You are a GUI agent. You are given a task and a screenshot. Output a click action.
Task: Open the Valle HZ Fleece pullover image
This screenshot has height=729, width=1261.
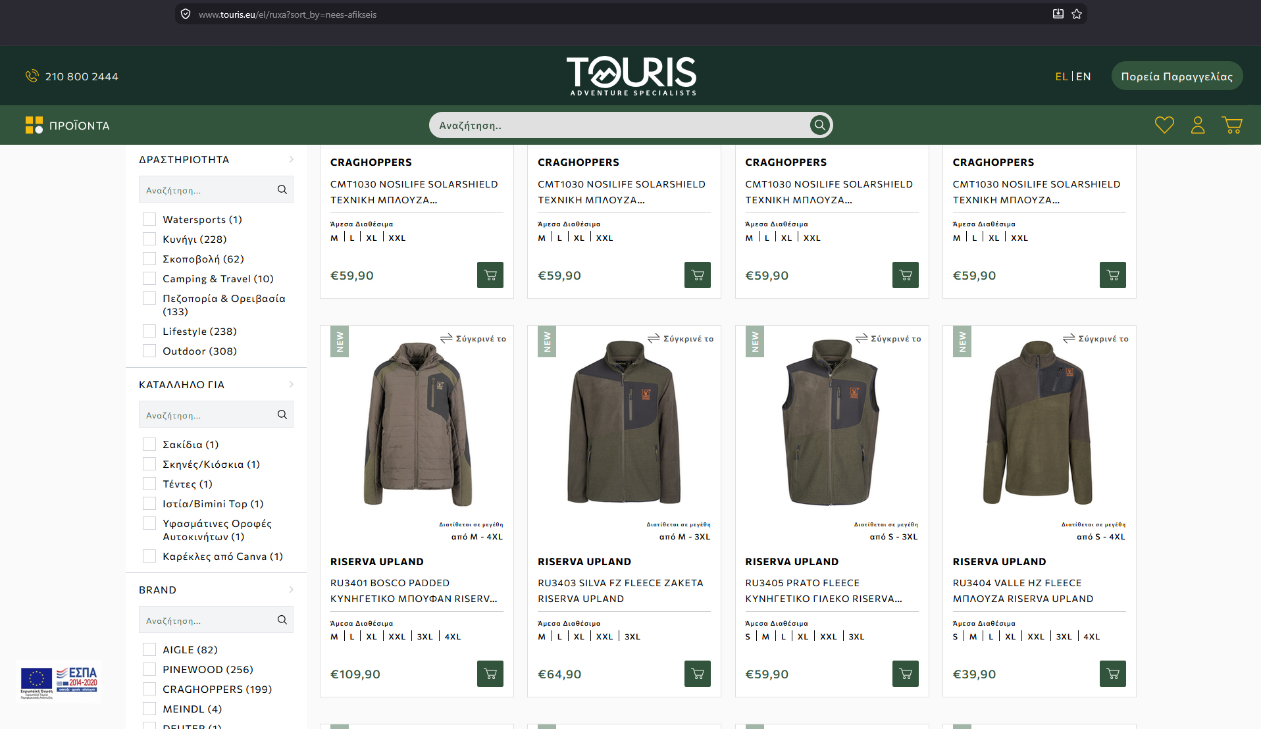(1038, 422)
